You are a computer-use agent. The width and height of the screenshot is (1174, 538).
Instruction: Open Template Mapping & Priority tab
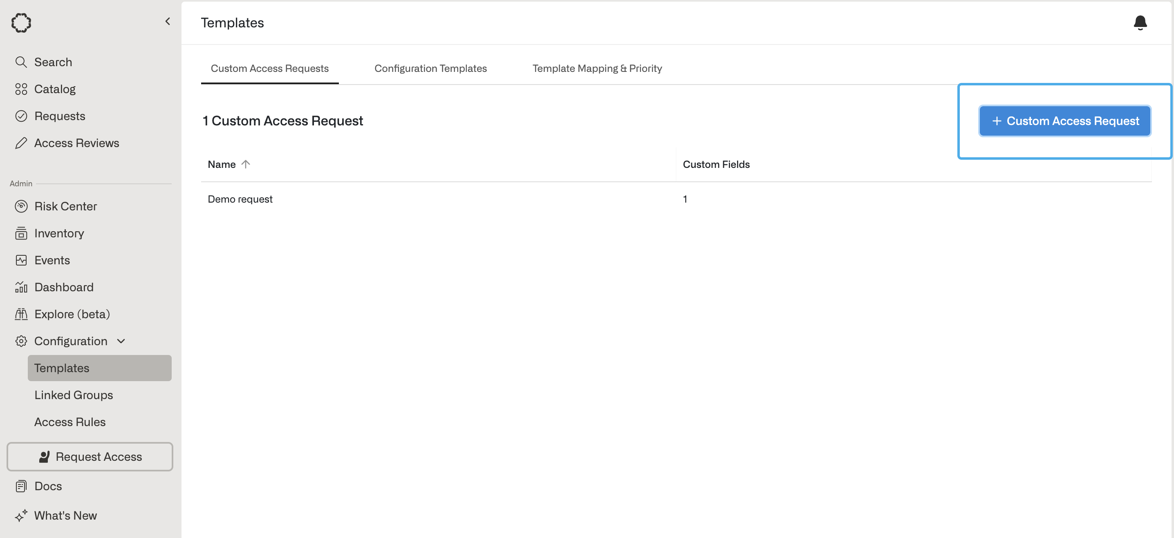point(597,68)
